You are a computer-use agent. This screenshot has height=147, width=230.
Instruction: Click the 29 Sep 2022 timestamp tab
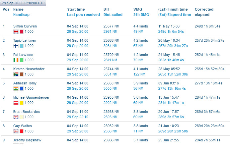pos(23,3)
